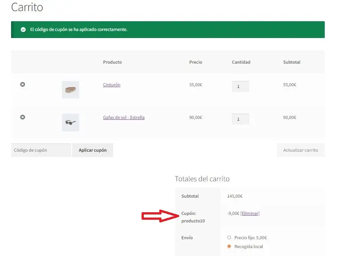342x256 pixels.
Task: Open the Cinturón product thumbnail
Action: point(70,90)
